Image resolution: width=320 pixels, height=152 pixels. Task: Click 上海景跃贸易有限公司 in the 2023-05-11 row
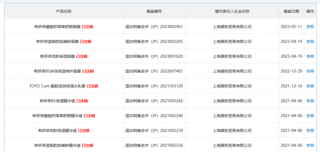click(232, 27)
